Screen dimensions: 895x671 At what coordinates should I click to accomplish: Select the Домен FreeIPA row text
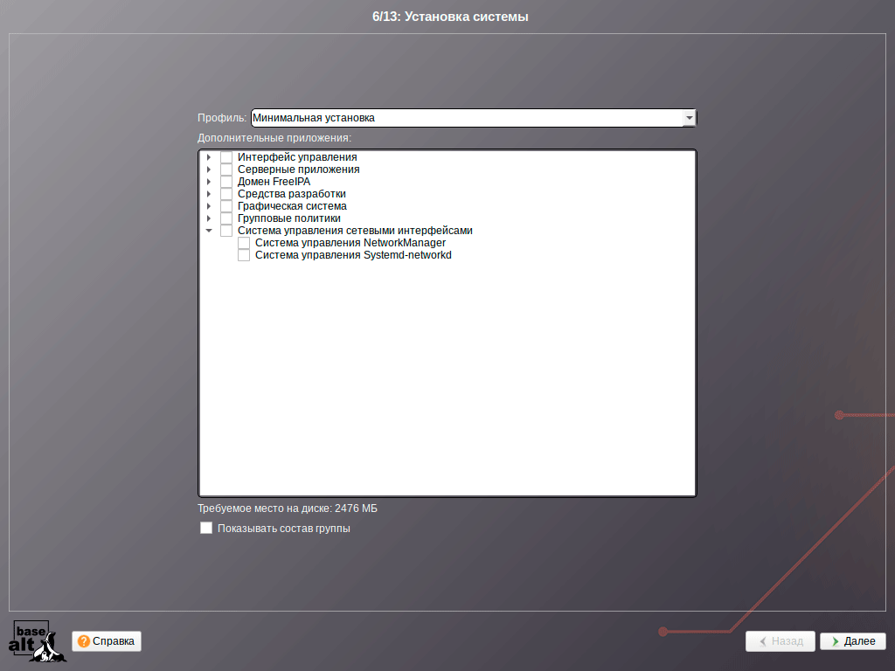pyautogui.click(x=274, y=182)
